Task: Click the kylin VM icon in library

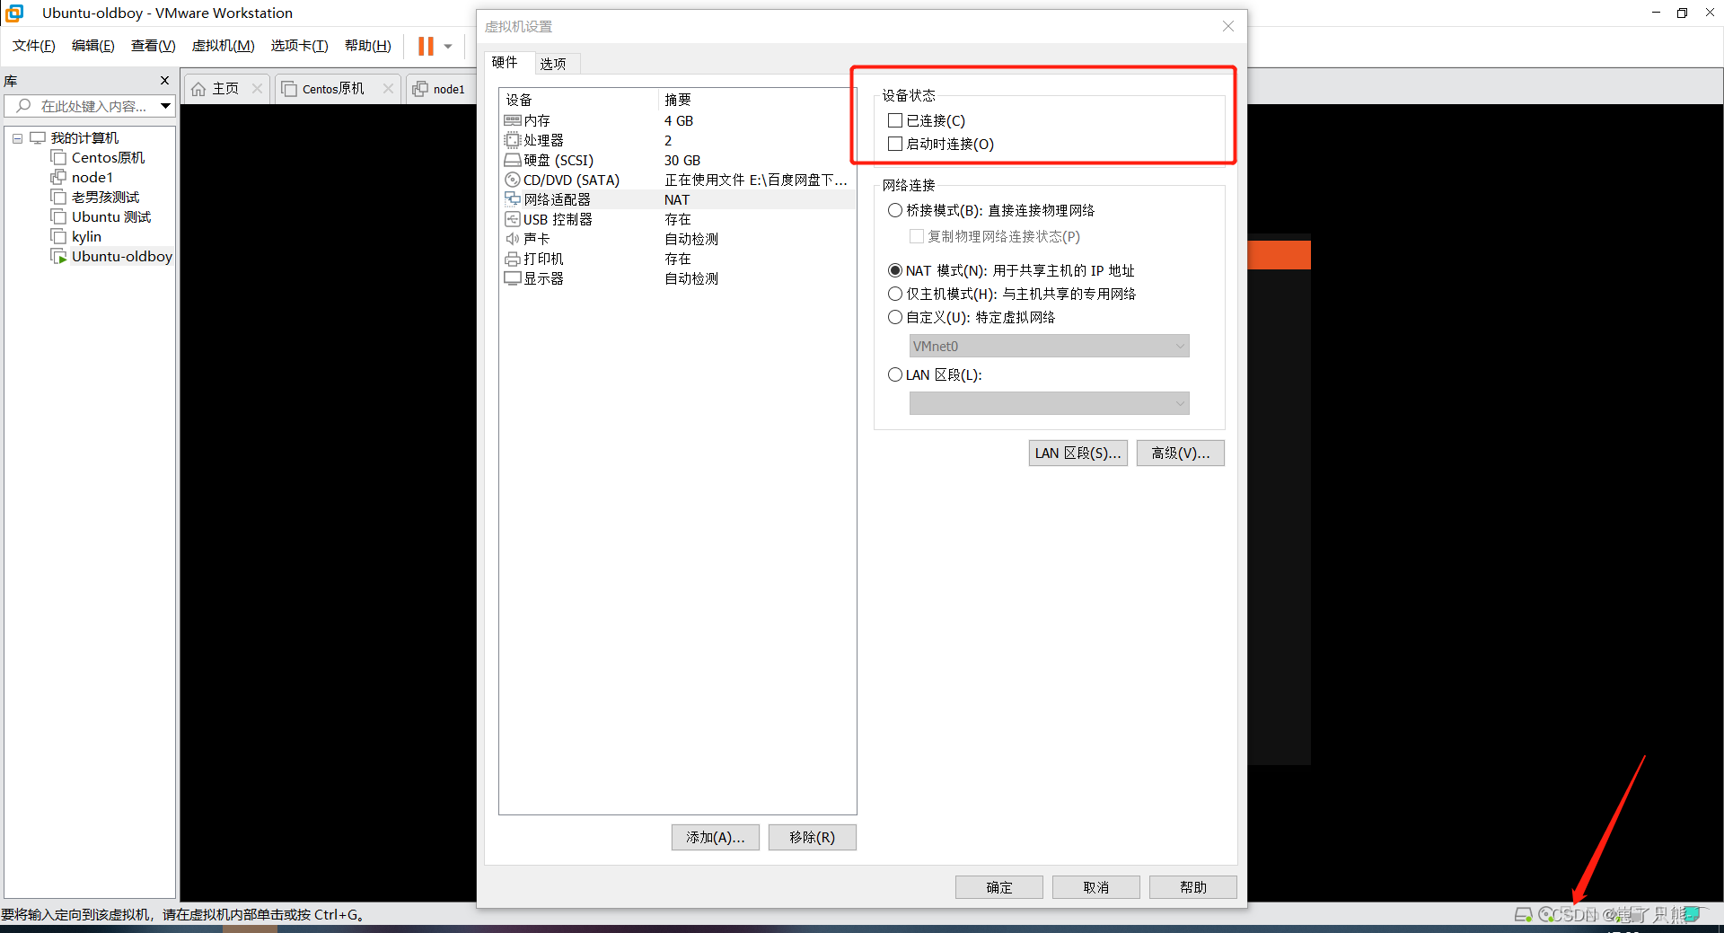Action: coord(58,236)
